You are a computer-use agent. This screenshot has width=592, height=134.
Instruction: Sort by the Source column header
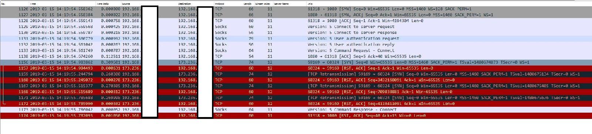[x=126, y=4]
